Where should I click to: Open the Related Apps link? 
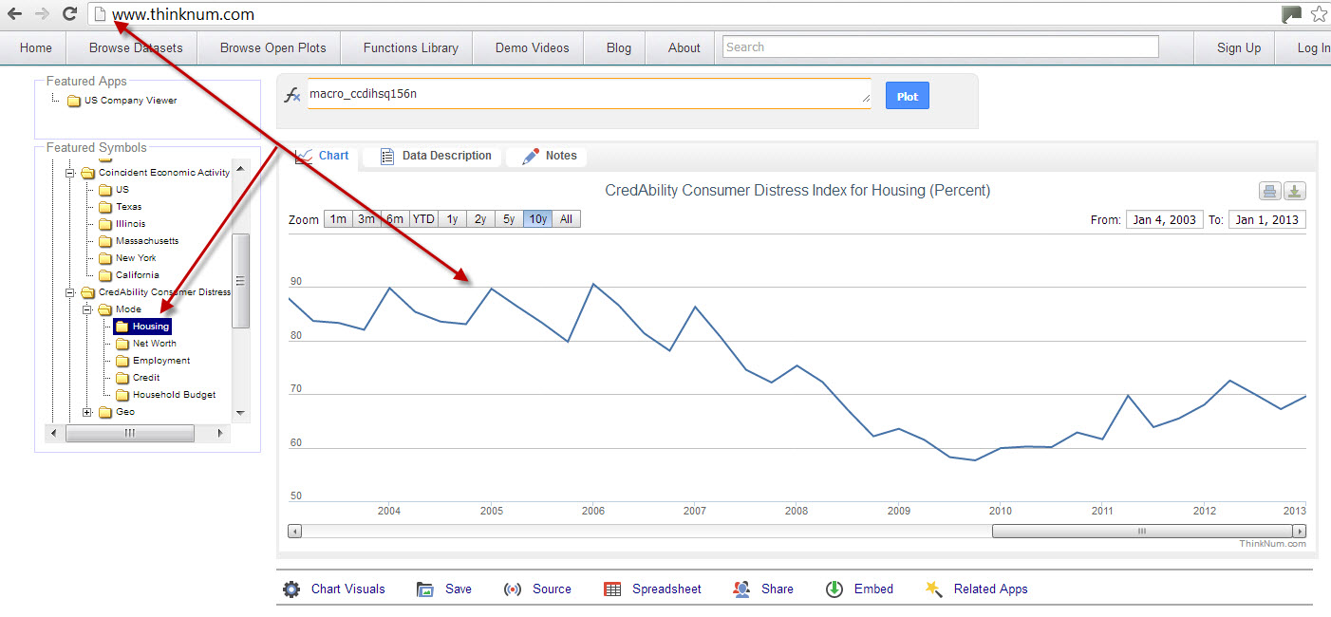tap(990, 589)
